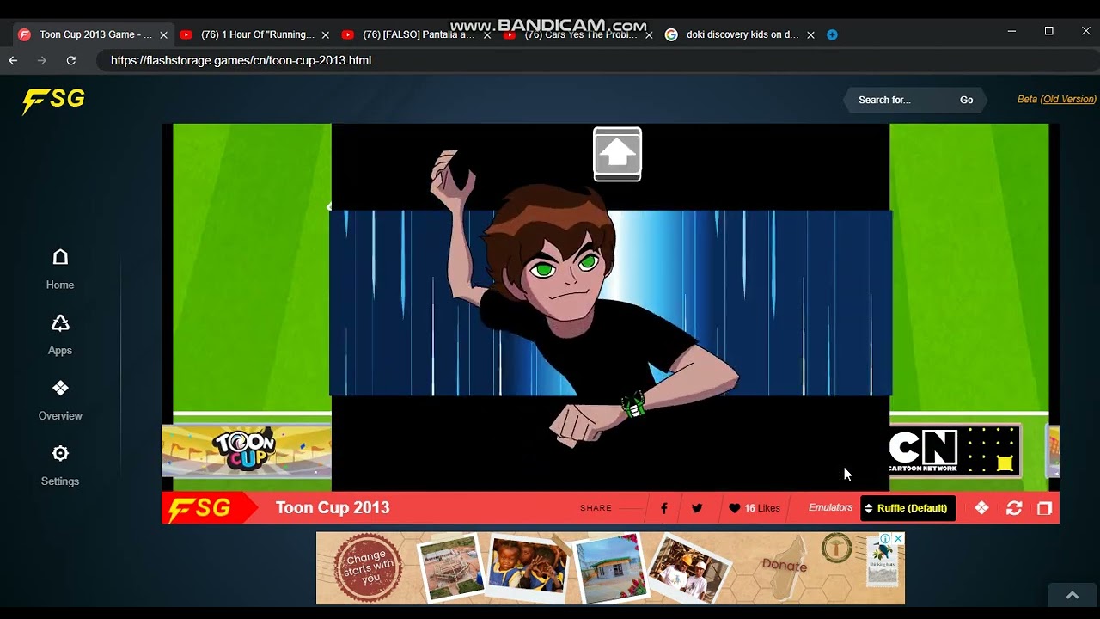Click the Toon Cup banner in game

(247, 450)
